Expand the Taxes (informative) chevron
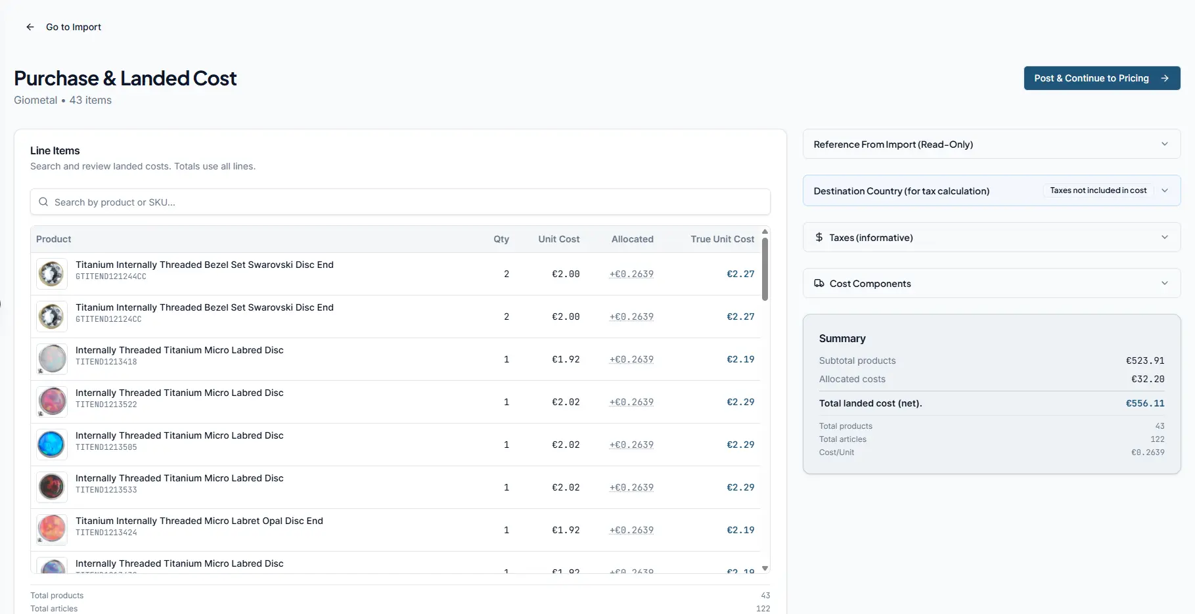 (x=1164, y=237)
